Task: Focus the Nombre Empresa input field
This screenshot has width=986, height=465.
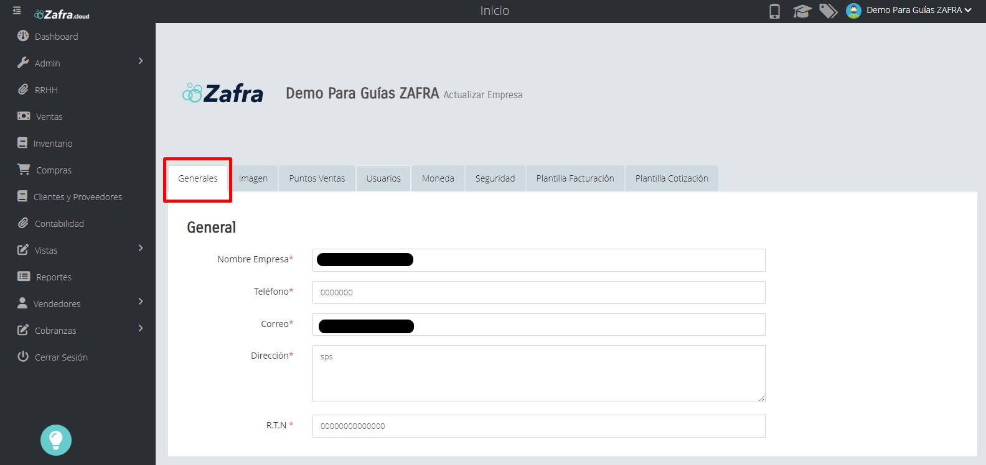Action: [x=539, y=260]
